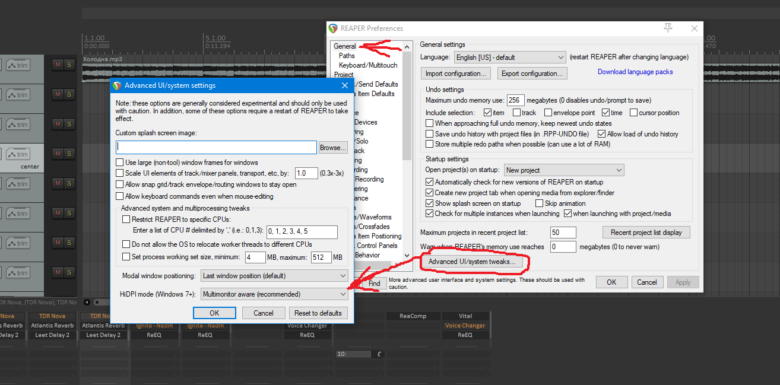
Task: Open Keyboard/Multitouch preferences page
Action: tap(368, 65)
